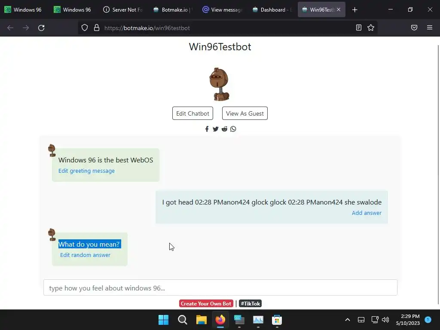Image resolution: width=440 pixels, height=330 pixels.
Task: Open taskbar Search
Action: coord(182,320)
